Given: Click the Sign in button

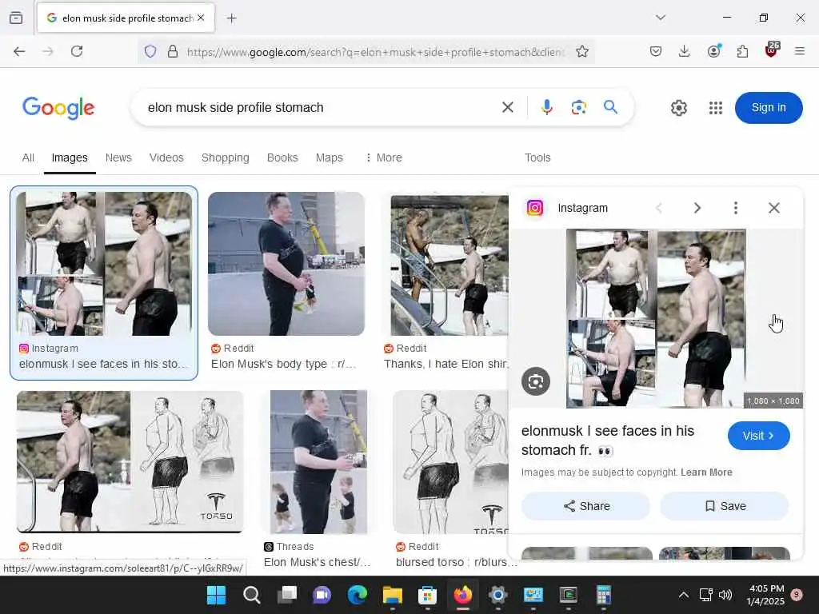Looking at the screenshot, I should click(769, 108).
